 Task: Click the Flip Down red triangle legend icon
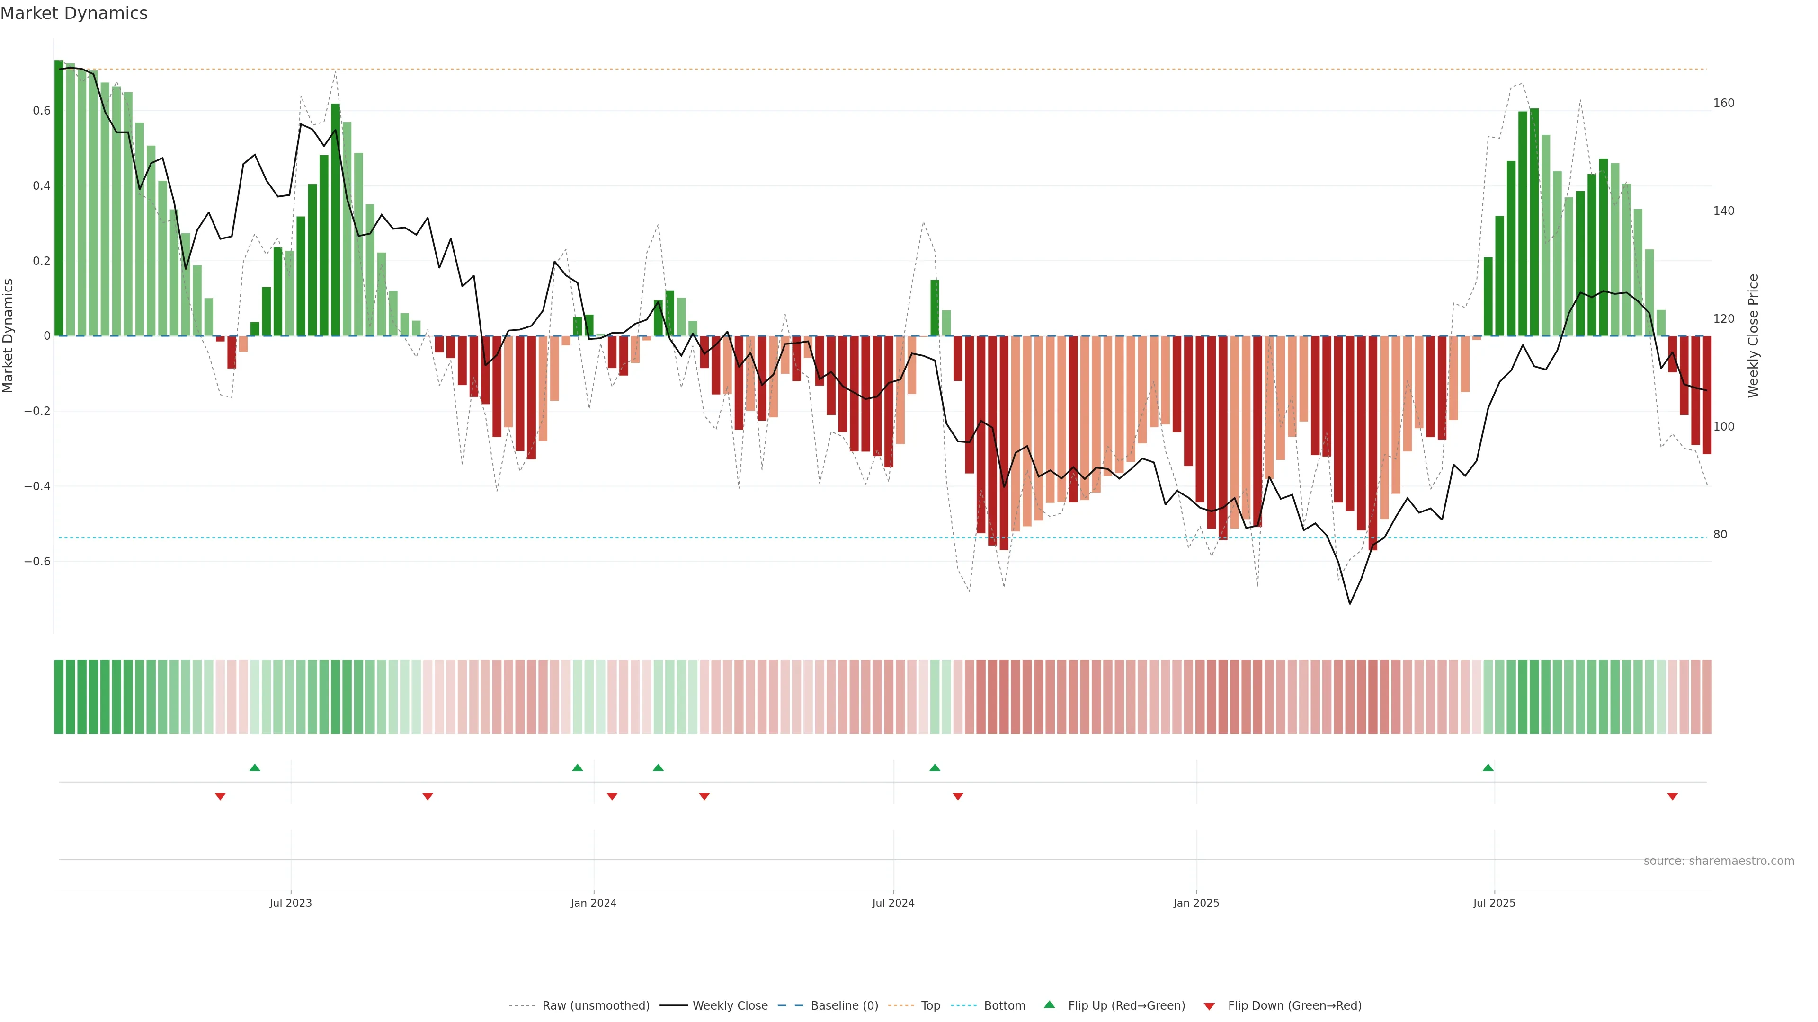[x=1209, y=1006]
